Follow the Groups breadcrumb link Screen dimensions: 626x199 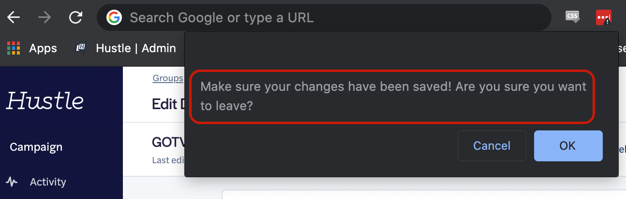tap(168, 78)
